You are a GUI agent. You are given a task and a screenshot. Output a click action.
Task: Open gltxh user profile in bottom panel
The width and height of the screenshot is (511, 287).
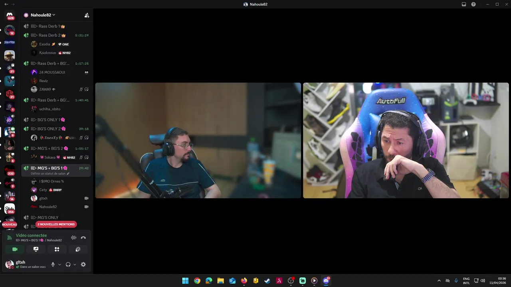26,264
